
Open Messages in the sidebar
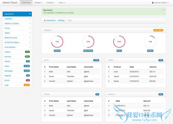17,71
